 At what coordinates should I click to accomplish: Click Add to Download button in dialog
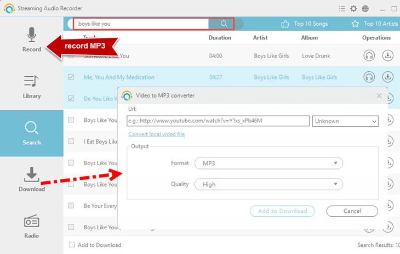(x=282, y=211)
